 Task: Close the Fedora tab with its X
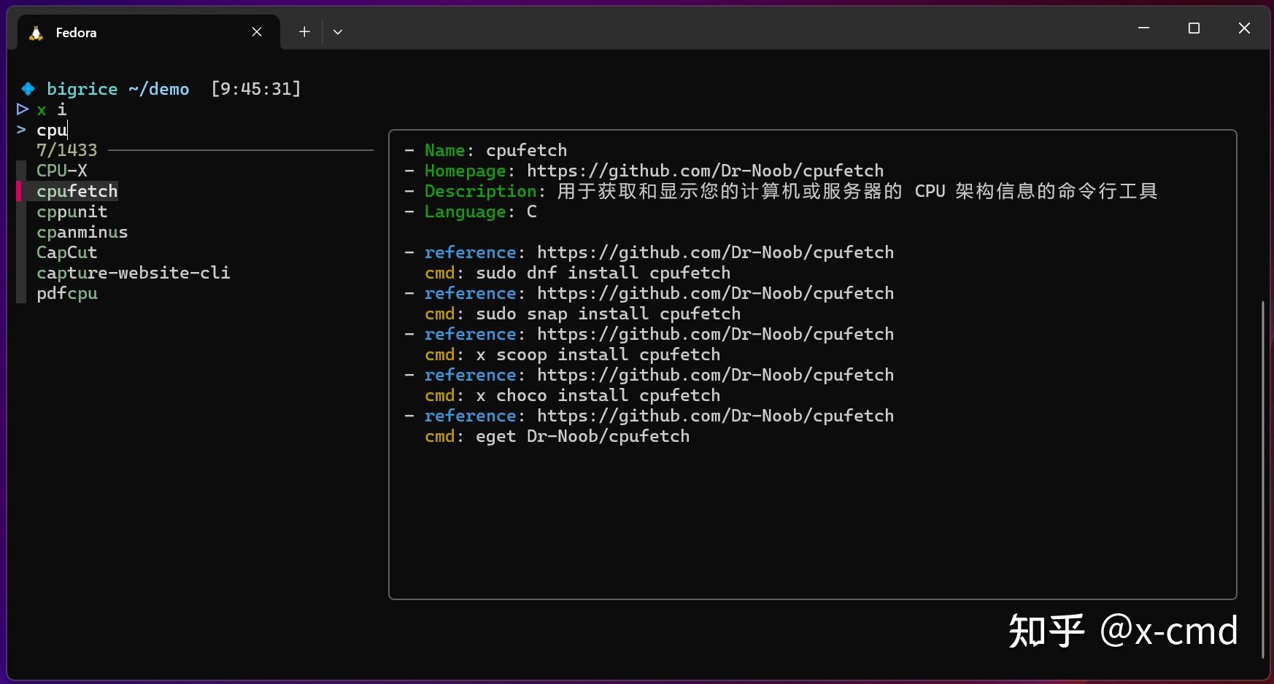point(257,32)
